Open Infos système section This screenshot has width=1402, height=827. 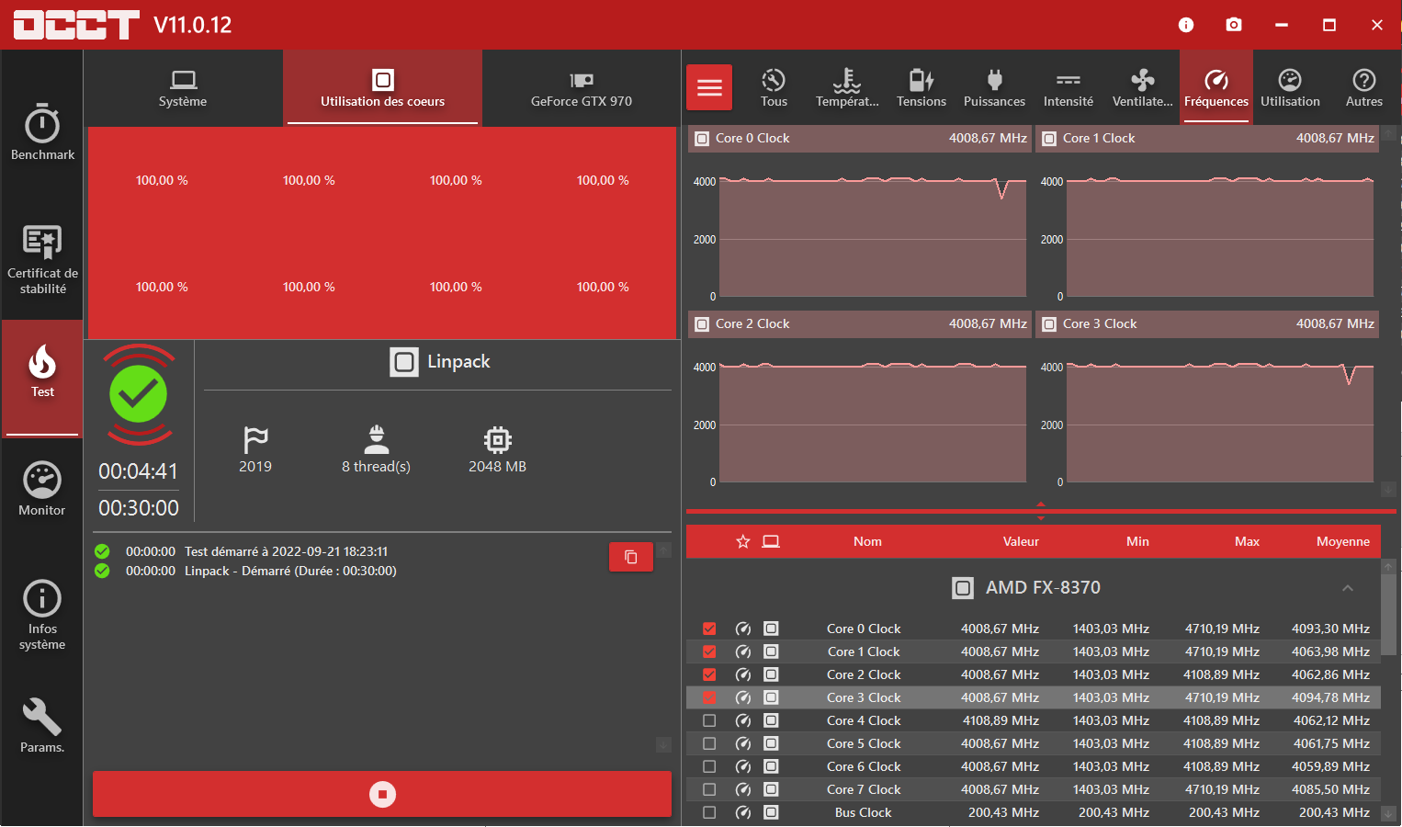tap(42, 614)
